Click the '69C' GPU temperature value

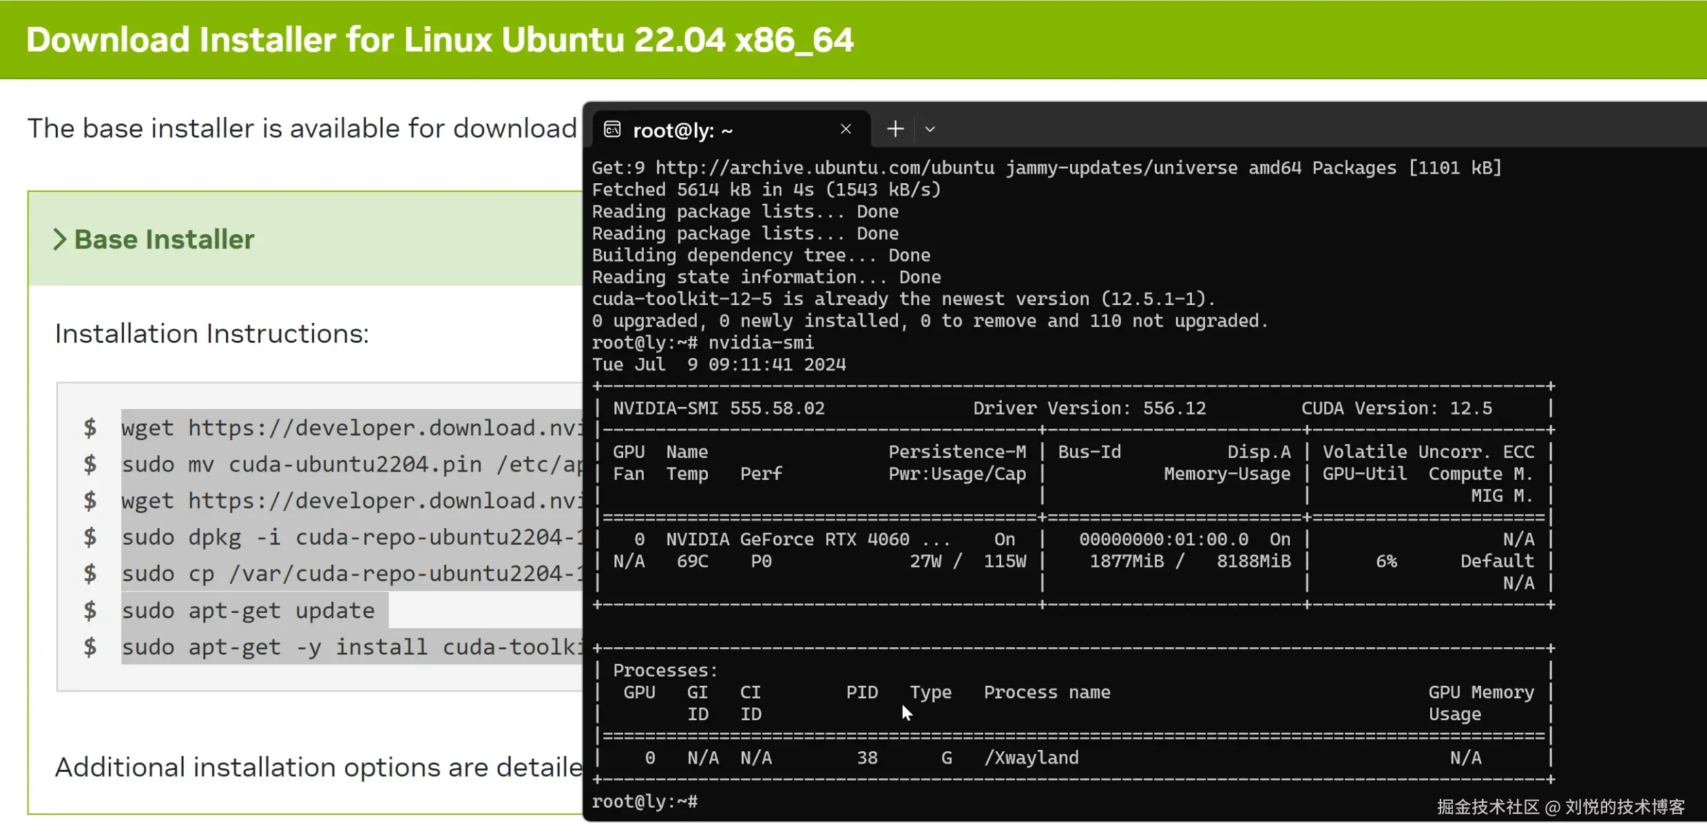(692, 561)
